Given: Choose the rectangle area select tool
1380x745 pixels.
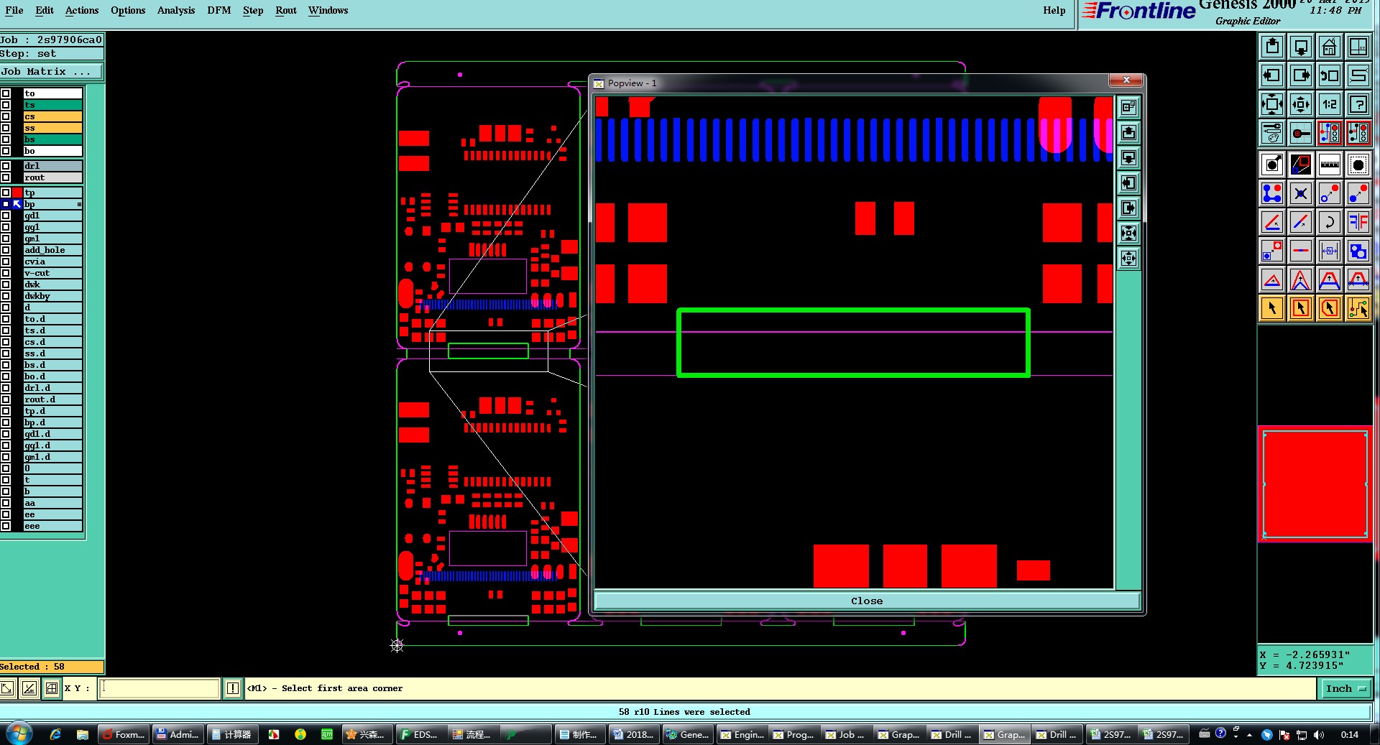Looking at the screenshot, I should pyautogui.click(x=1301, y=308).
